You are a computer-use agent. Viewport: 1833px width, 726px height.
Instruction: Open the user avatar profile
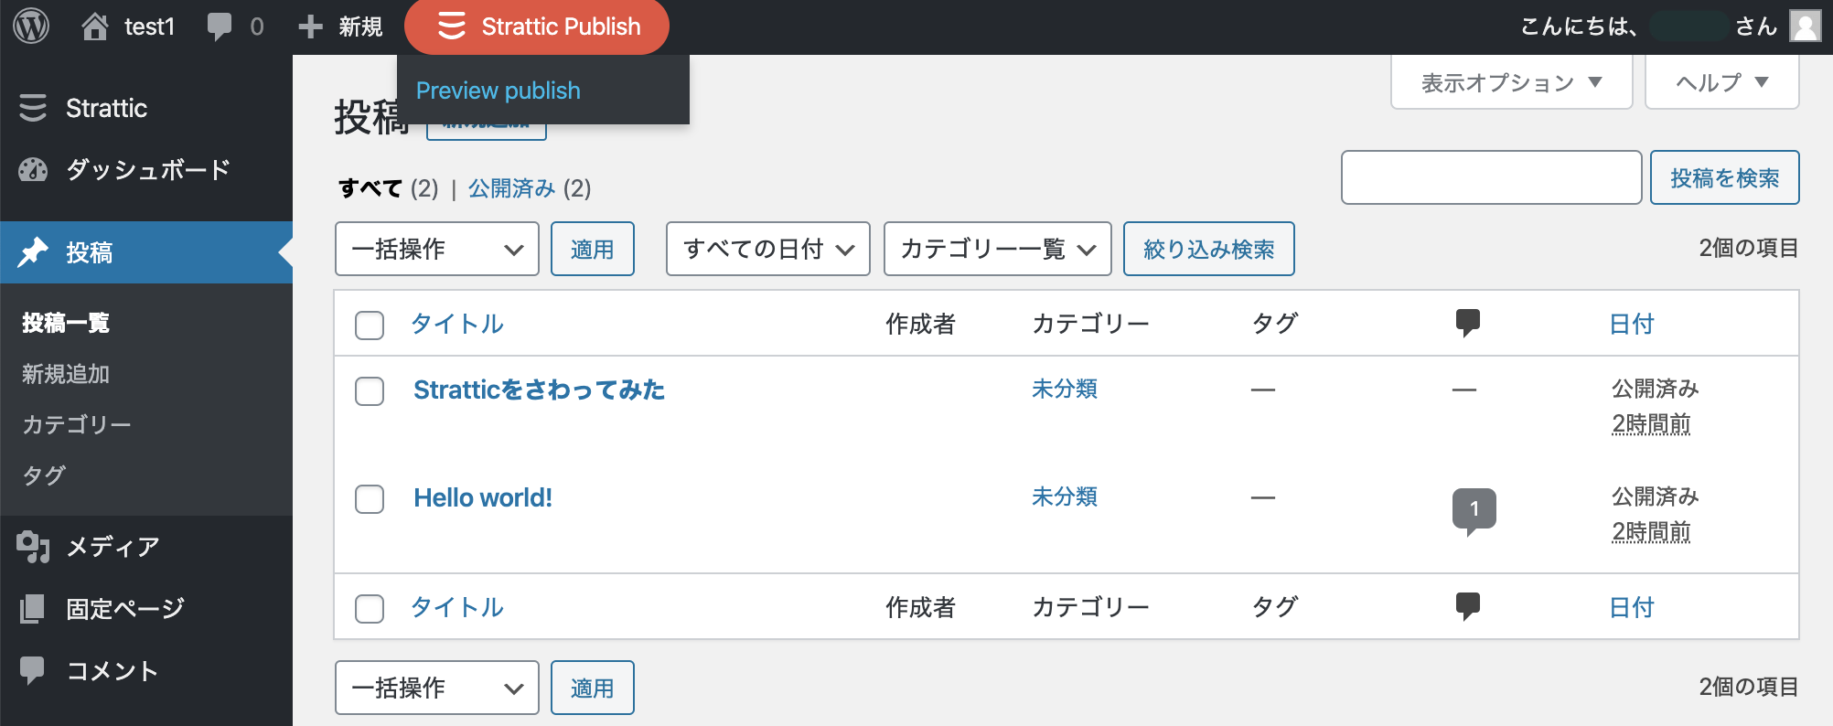click(1806, 26)
